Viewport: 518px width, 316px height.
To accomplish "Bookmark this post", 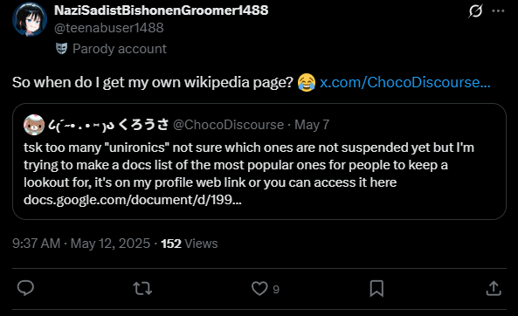I will (376, 288).
